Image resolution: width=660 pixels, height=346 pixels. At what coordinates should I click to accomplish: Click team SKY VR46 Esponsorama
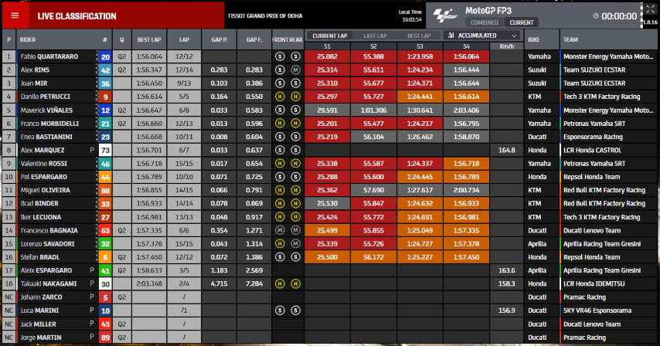click(x=597, y=310)
